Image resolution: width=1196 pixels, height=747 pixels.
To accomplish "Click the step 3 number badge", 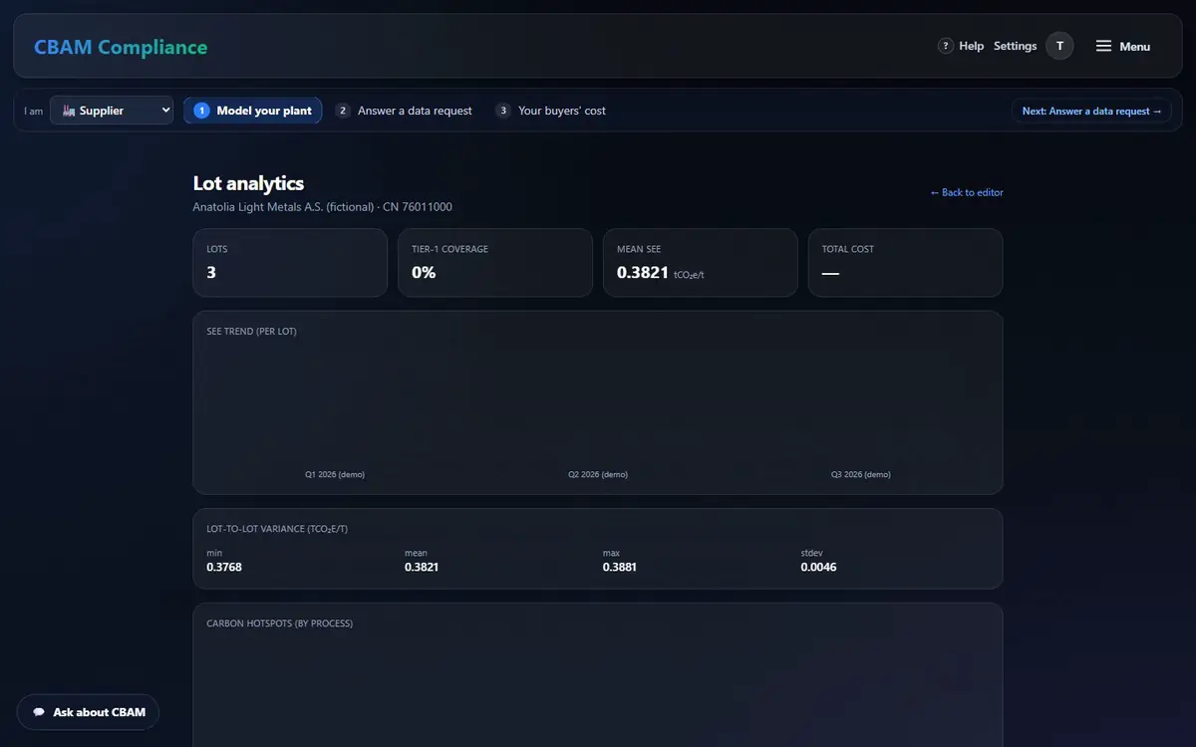I will pyautogui.click(x=503, y=111).
